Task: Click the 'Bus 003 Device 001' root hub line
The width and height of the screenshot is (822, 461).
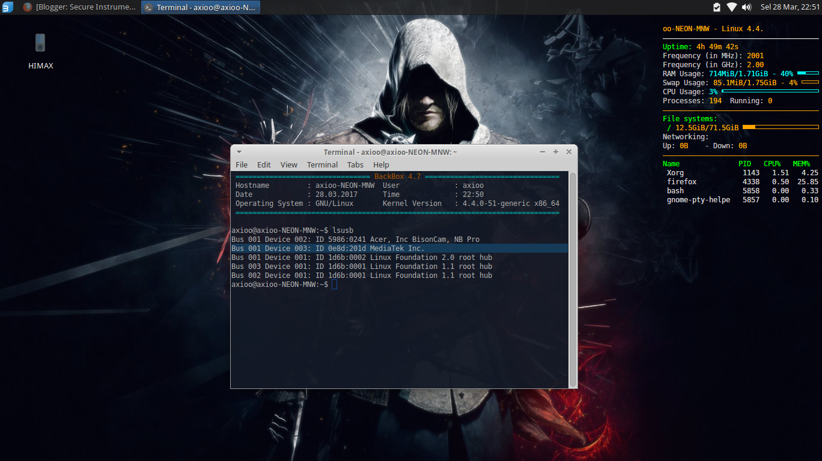Action: (x=362, y=267)
